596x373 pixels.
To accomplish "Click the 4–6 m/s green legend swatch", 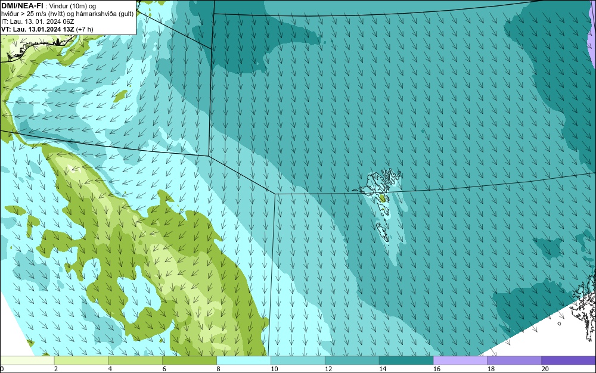I will [135, 360].
